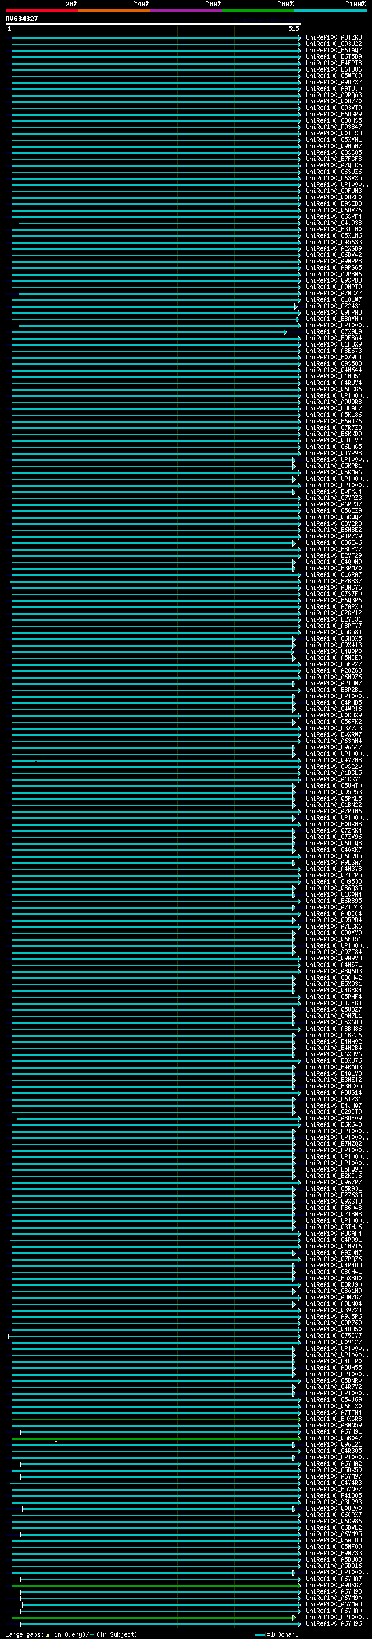Click the alignment bar for UniRef100_Q7X9L9
The width and height of the screenshot is (372, 1639).
pos(149,332)
